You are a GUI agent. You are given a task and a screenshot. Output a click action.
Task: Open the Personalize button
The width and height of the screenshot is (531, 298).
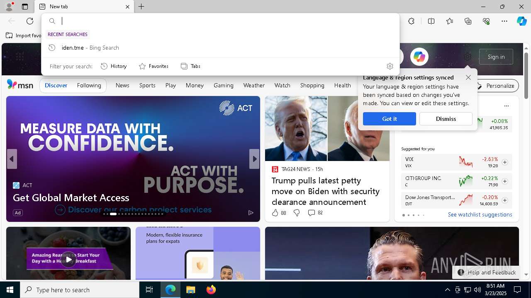(496, 86)
